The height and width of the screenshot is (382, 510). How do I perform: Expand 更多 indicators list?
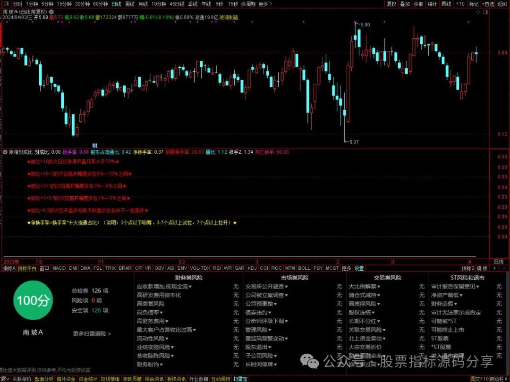(x=347, y=268)
